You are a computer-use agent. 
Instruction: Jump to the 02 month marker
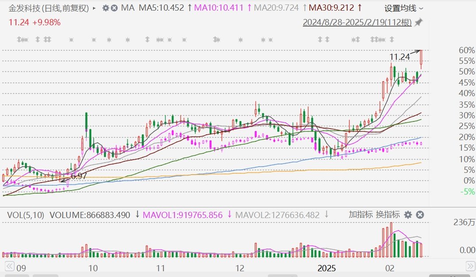pos(390,268)
